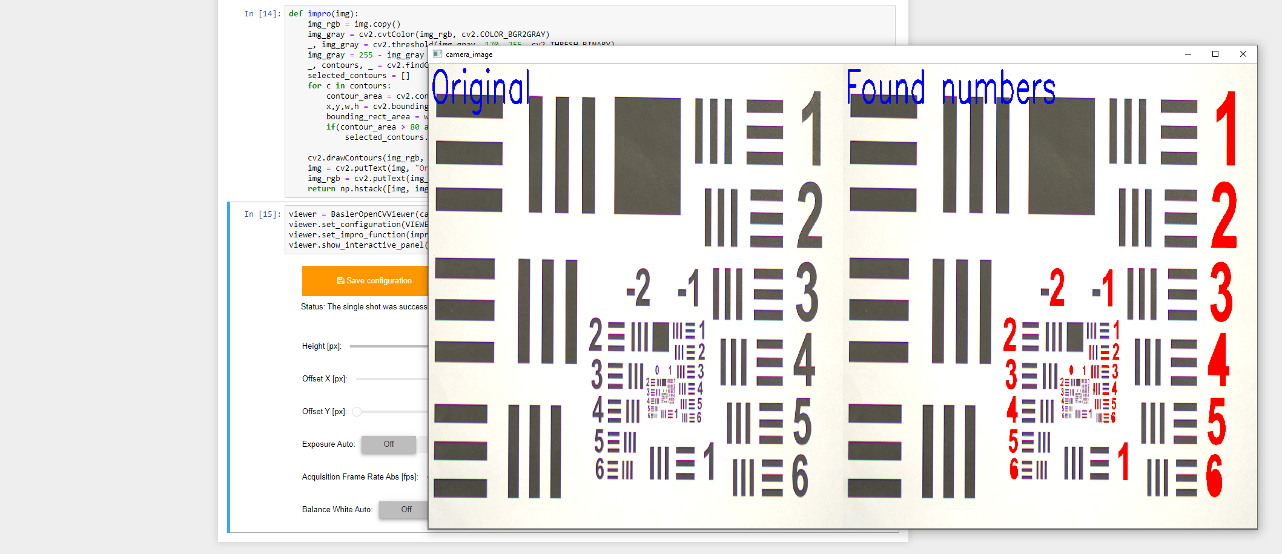Click the Offset X slider track

point(392,379)
